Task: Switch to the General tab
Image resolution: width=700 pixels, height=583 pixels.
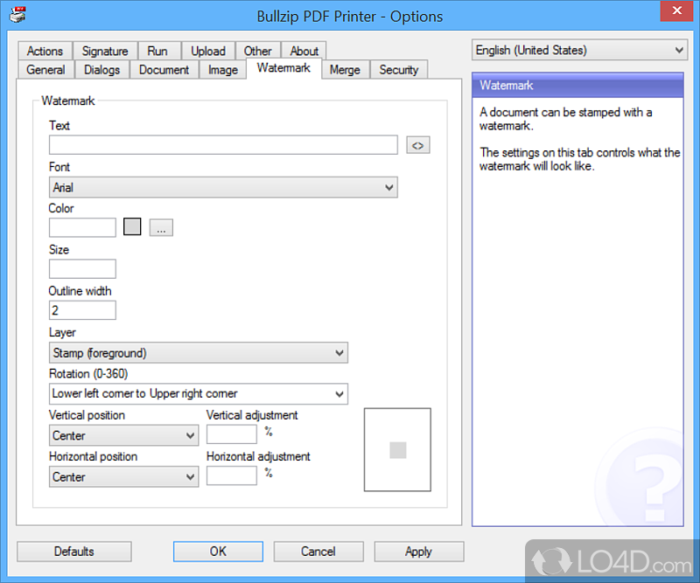Action: pos(45,70)
